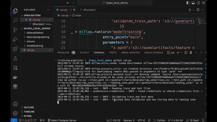Open Run and Debug view
Screen dimensions: 217x122
tap(15, 39)
